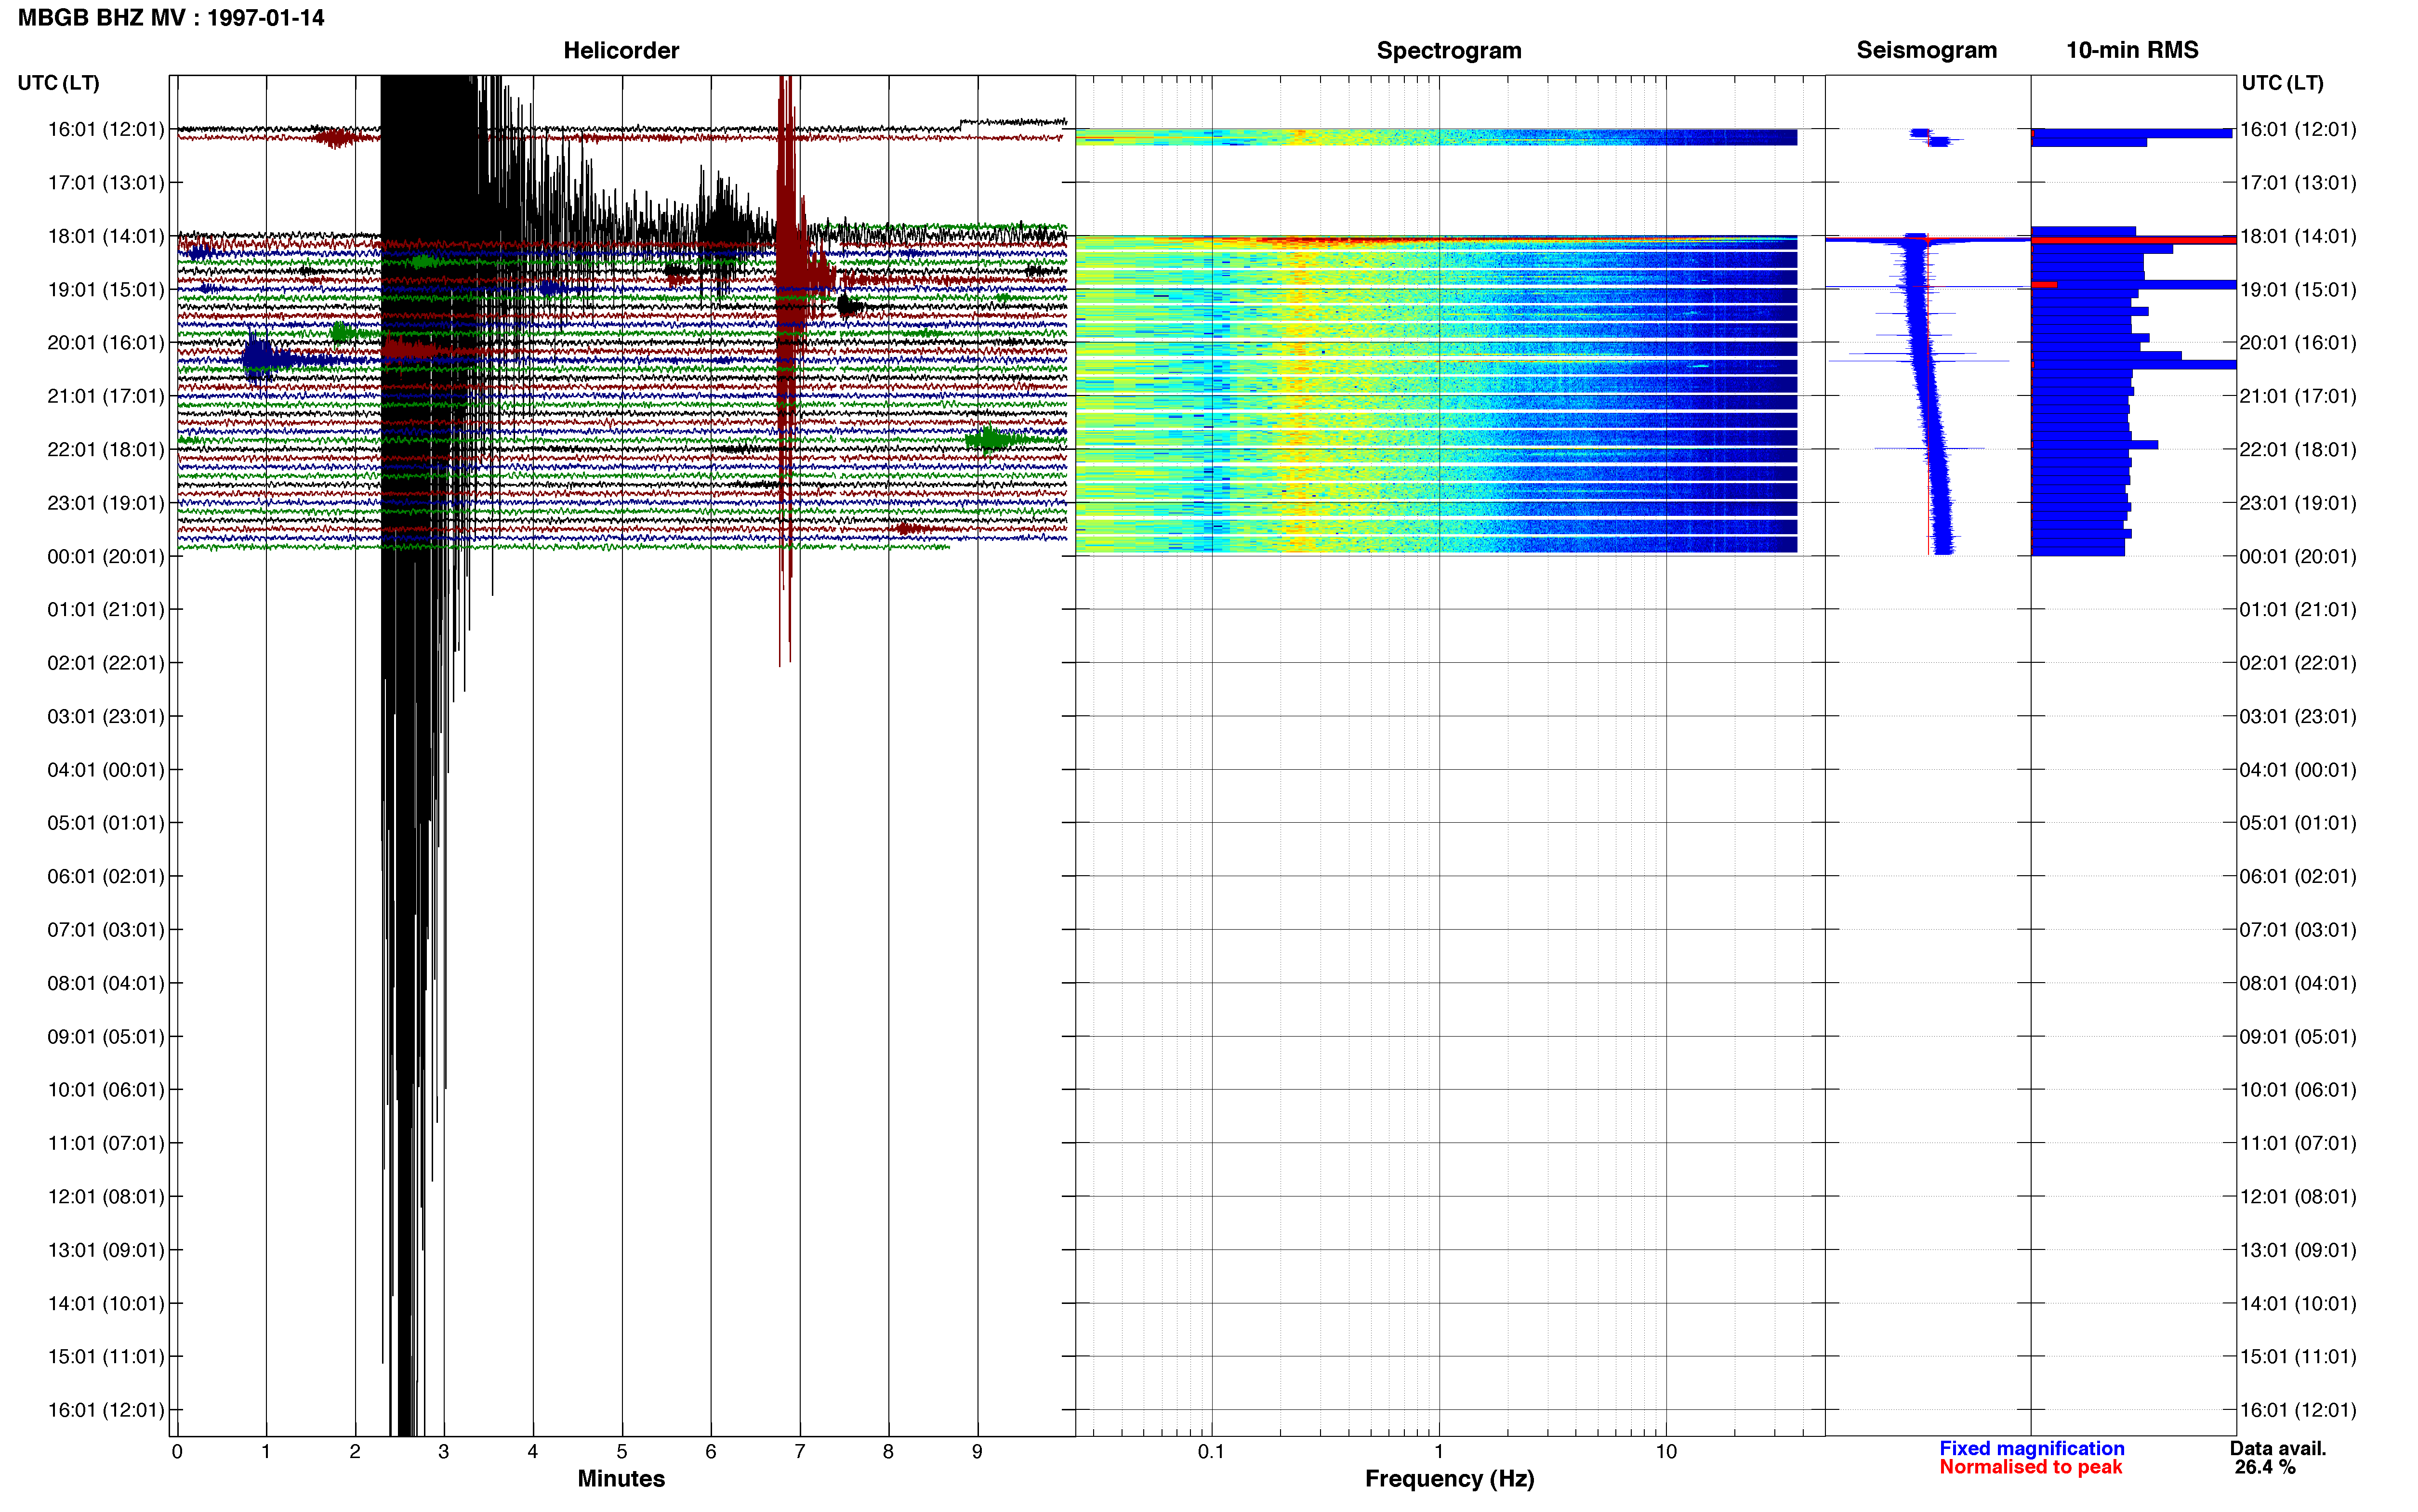Screen dimensions: 2418x1512
Task: Click the helicorder minute tick '5'
Action: click(621, 1452)
